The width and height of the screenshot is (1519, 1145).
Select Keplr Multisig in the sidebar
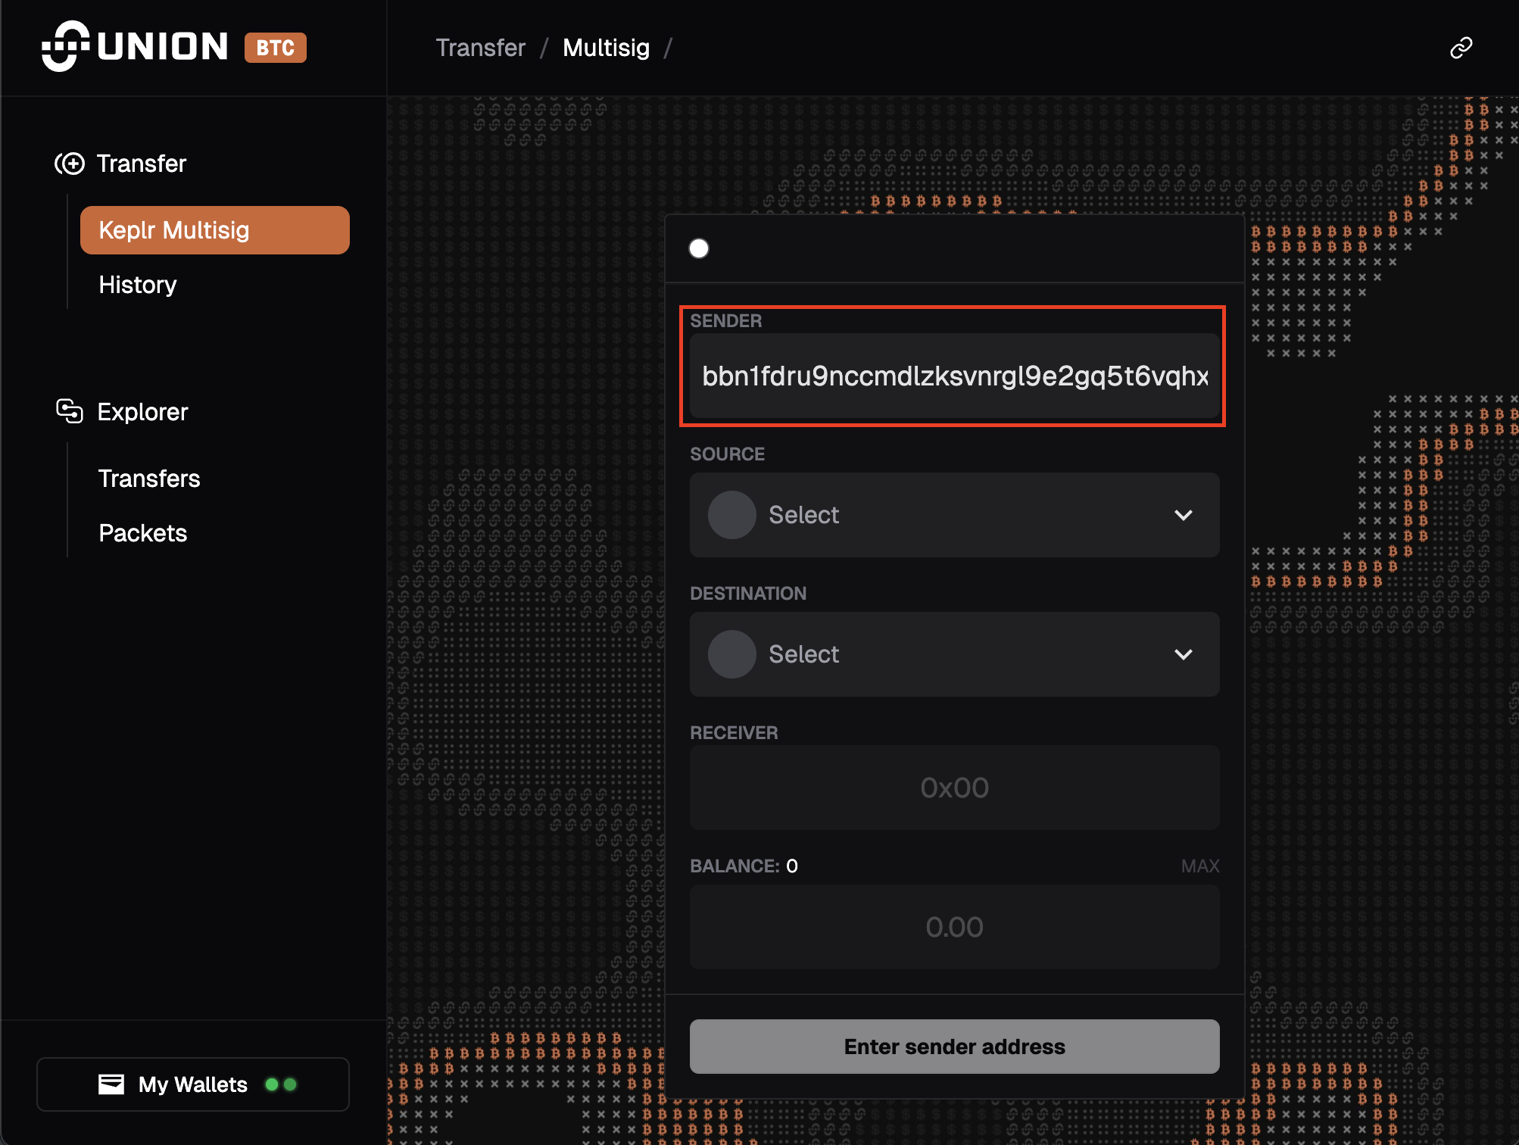coord(173,229)
